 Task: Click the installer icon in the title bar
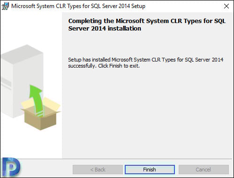(5, 6)
